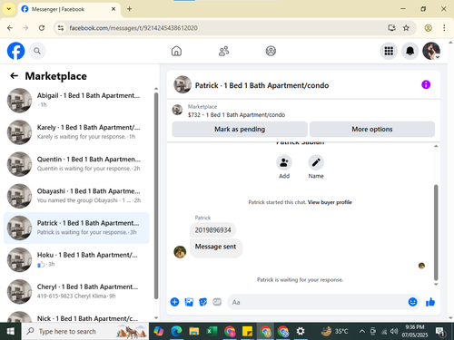This screenshot has width=454, height=340.
Task: Open the Friends icon in top navigation
Action: [x=223, y=51]
